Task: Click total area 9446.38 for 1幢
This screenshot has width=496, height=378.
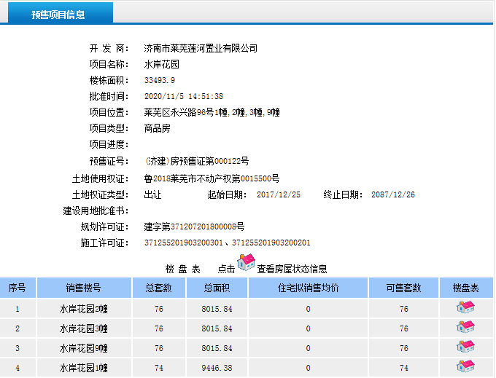Action: coord(217,368)
